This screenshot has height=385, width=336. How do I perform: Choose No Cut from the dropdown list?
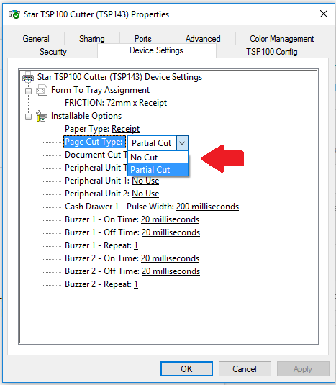(x=158, y=158)
